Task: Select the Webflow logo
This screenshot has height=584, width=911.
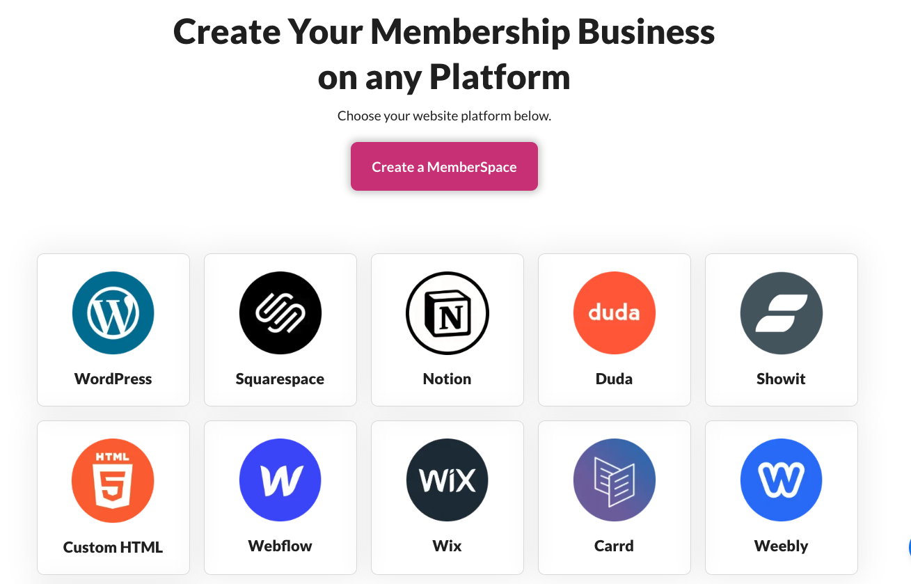Action: coord(280,480)
